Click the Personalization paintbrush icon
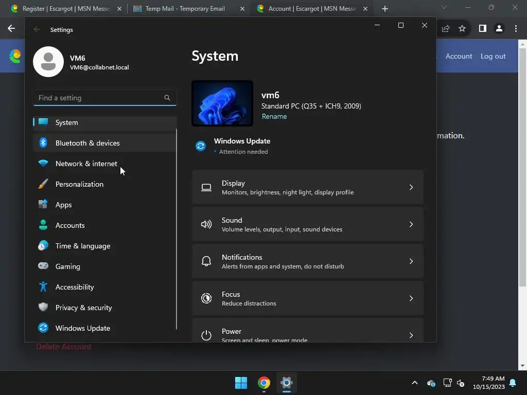The image size is (527, 395). (43, 184)
